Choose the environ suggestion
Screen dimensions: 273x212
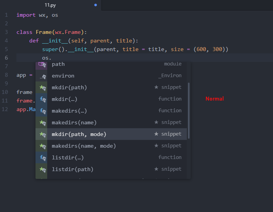(111, 76)
